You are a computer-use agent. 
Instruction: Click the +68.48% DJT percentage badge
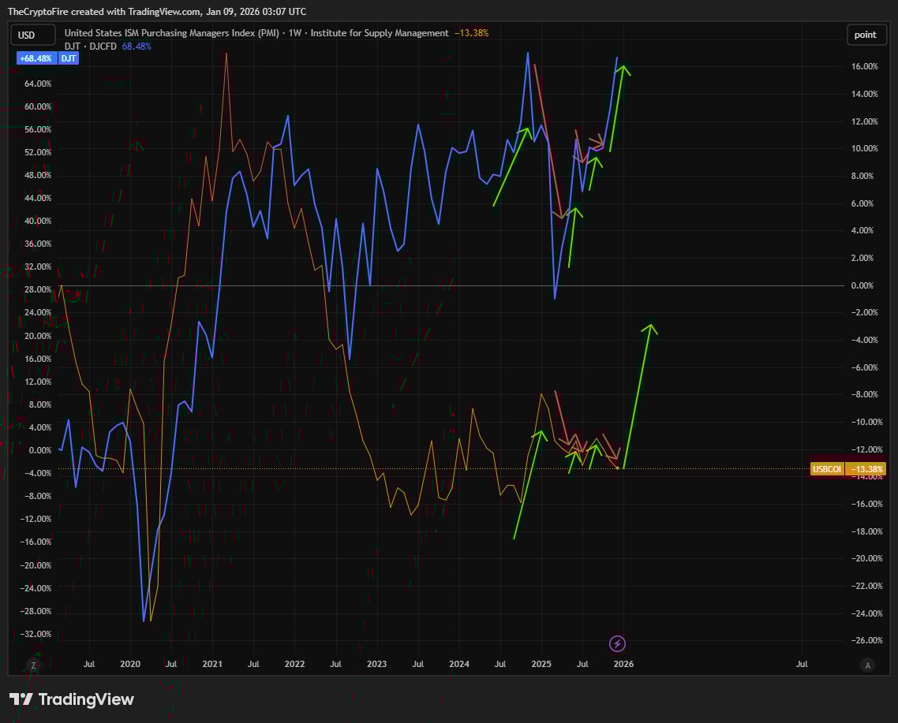click(x=36, y=58)
